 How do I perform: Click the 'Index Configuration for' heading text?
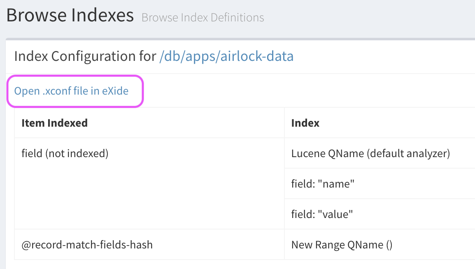pyautogui.click(x=85, y=56)
